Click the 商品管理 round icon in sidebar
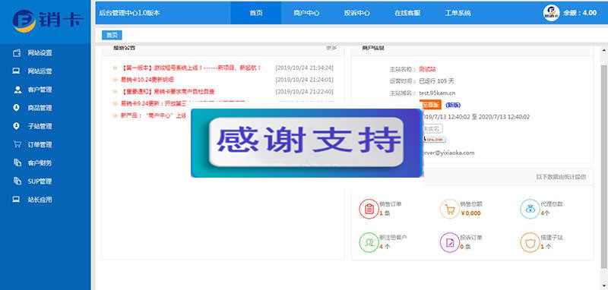 pos(16,108)
